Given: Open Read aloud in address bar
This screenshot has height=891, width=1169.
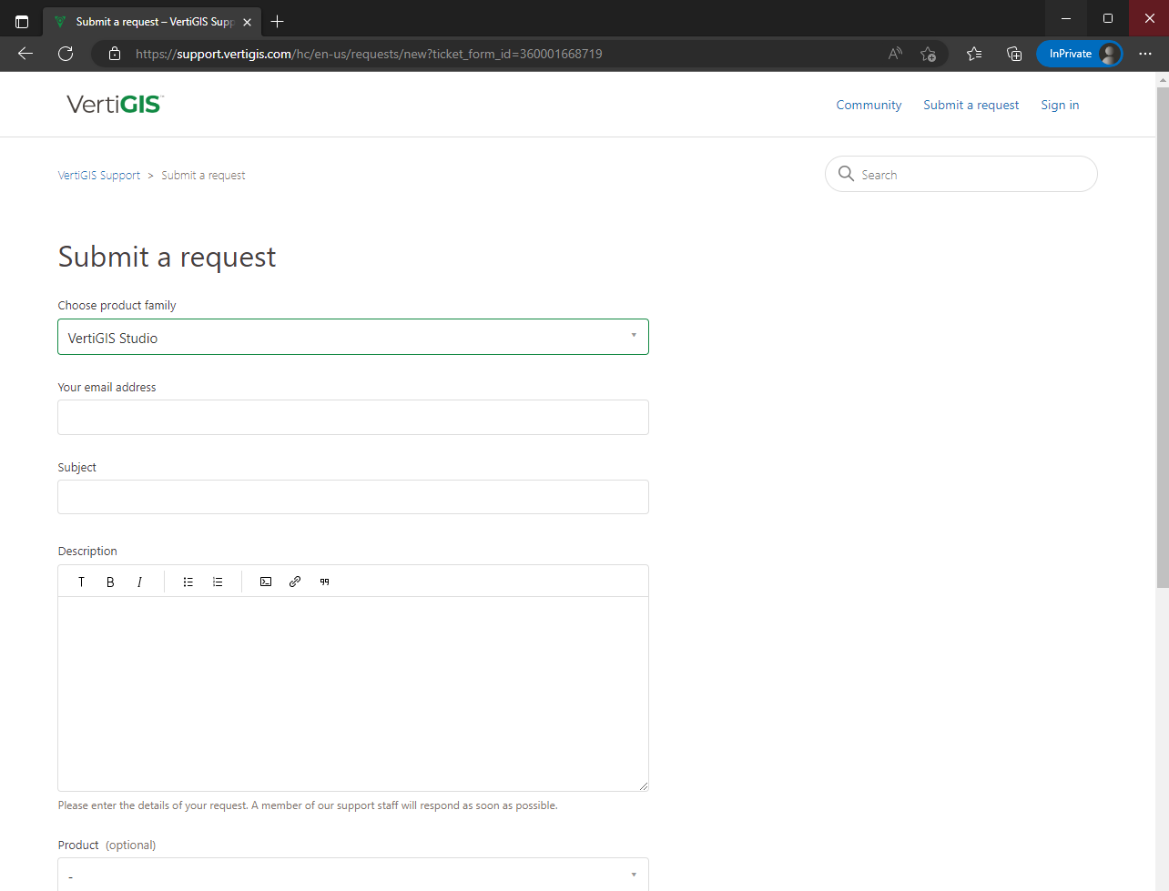Looking at the screenshot, I should coord(896,54).
